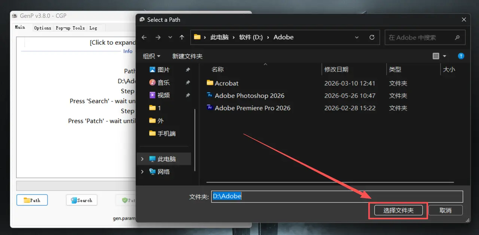Sort by the 大小 column header
This screenshot has height=235, width=479.
click(x=449, y=69)
